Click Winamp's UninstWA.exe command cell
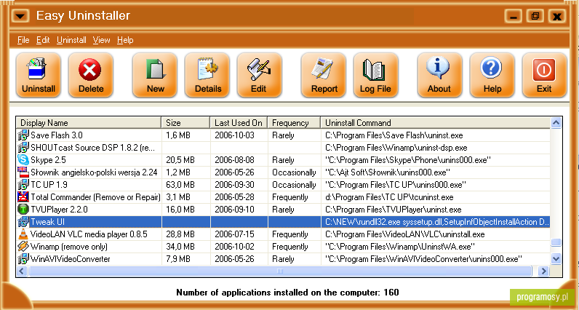The image size is (579, 310). coord(400,247)
